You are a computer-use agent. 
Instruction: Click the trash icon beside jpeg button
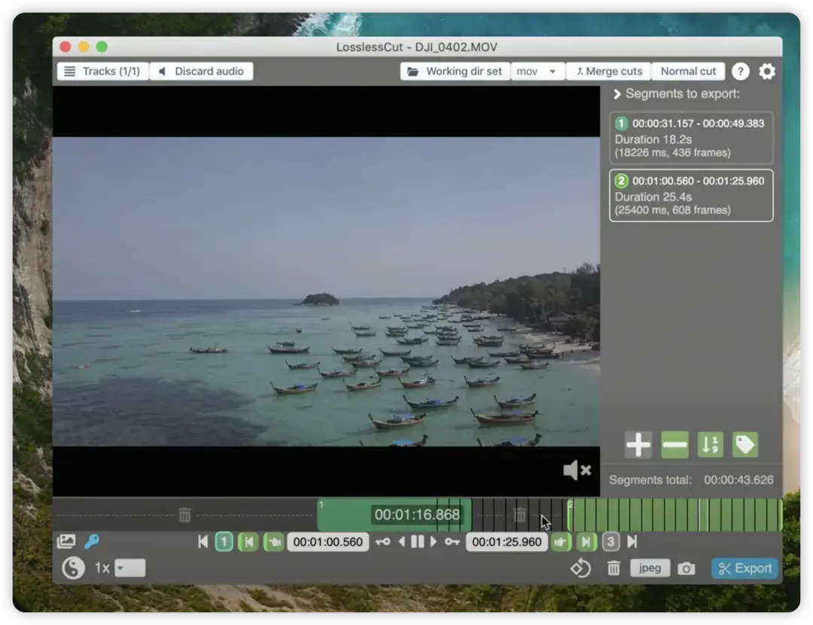click(x=614, y=569)
